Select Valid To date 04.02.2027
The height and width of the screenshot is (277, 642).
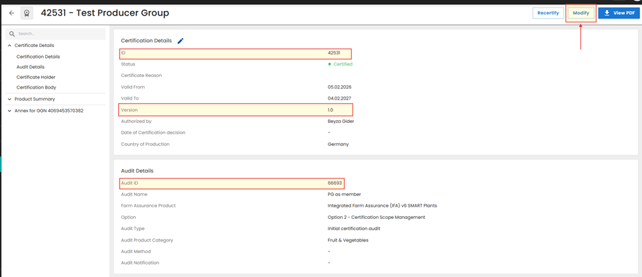pyautogui.click(x=339, y=99)
